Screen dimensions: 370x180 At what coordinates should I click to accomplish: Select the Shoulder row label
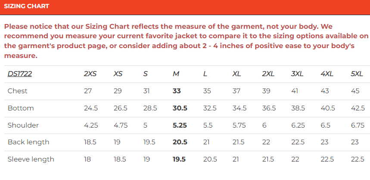pos(23,125)
